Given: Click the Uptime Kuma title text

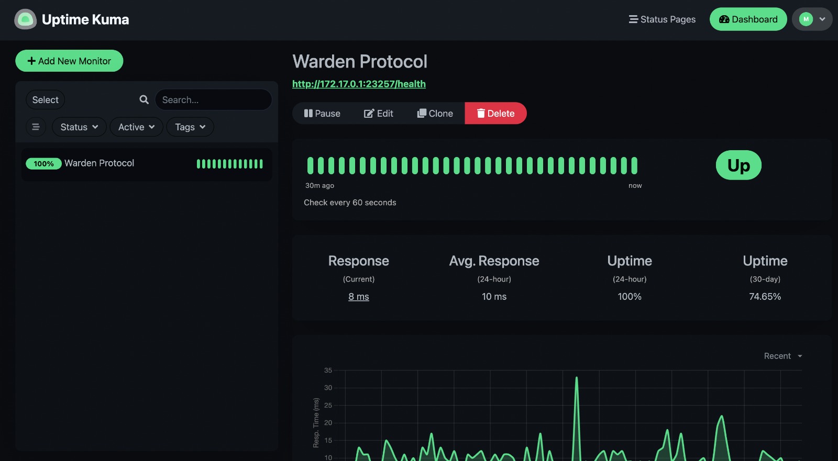Looking at the screenshot, I should pyautogui.click(x=85, y=19).
